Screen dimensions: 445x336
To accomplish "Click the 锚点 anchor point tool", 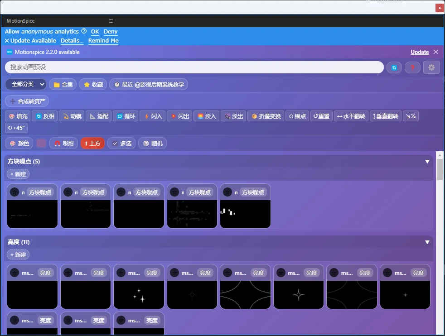I will [x=297, y=116].
